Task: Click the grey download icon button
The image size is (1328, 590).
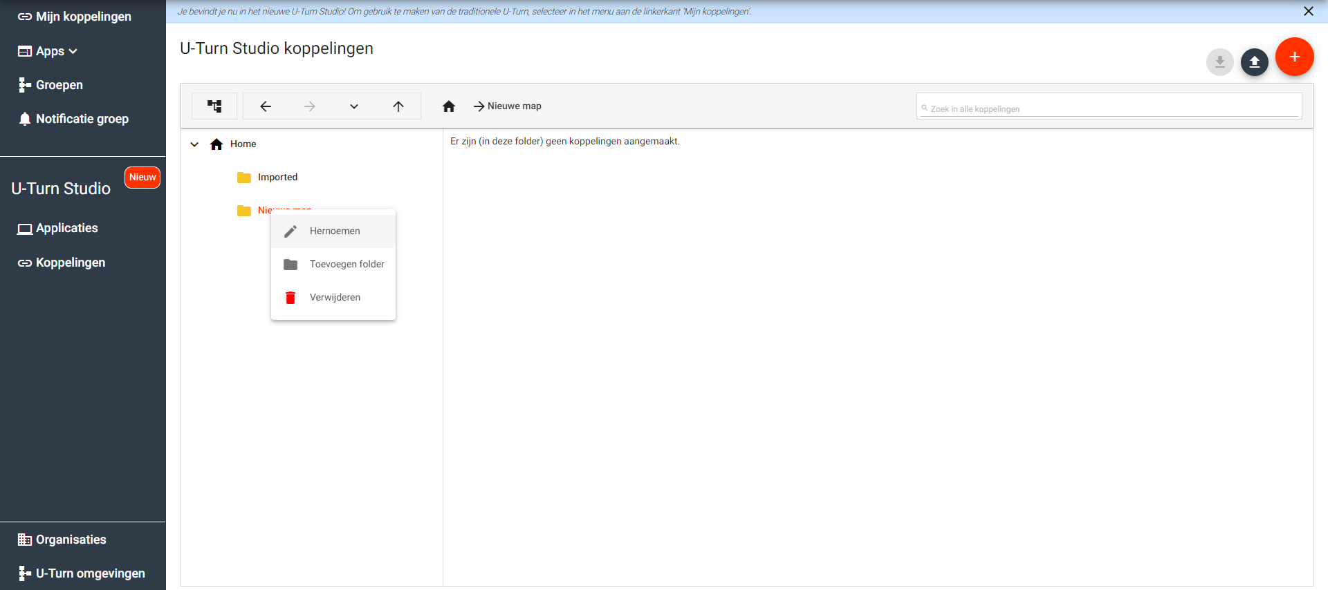Action: 1219,62
